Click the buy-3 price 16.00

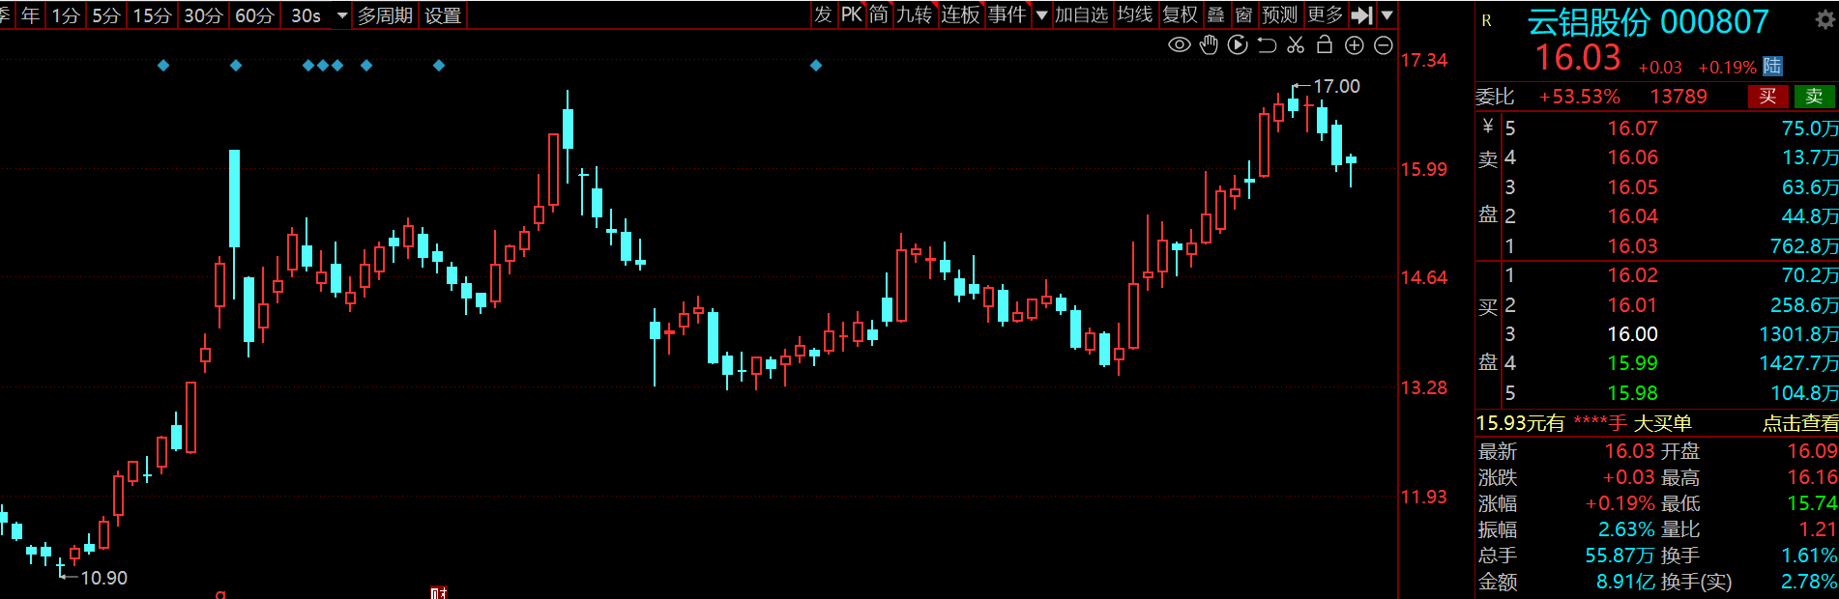[1632, 334]
